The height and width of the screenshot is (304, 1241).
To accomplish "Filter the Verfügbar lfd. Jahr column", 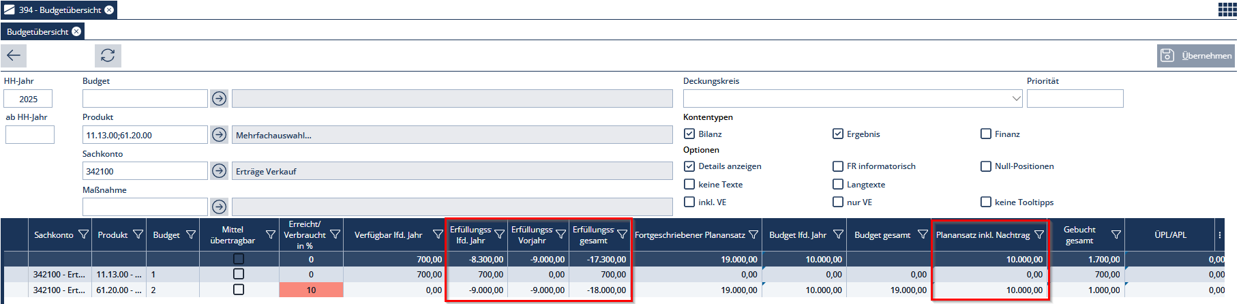I will click(438, 234).
